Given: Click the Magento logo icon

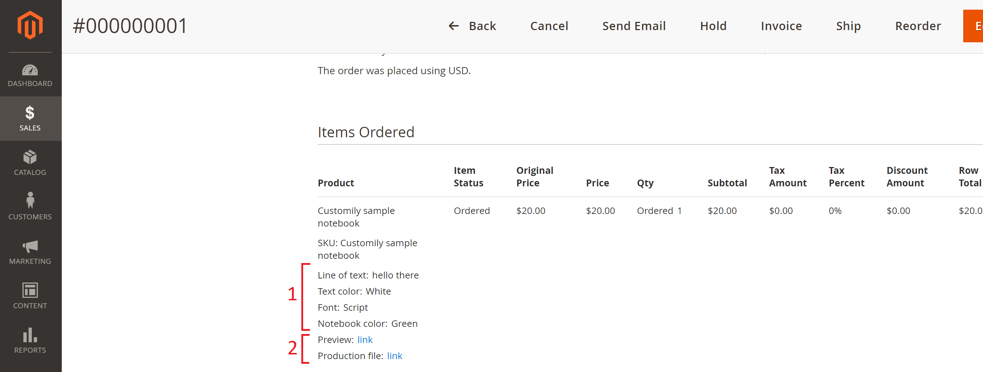Looking at the screenshot, I should 30,25.
